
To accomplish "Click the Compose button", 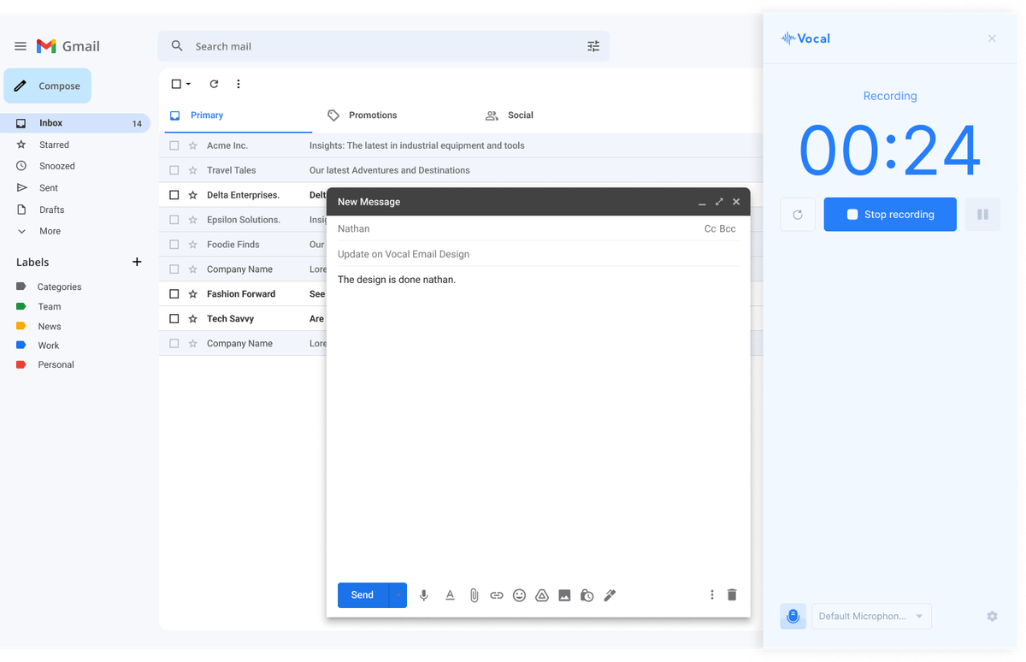I will pos(48,86).
